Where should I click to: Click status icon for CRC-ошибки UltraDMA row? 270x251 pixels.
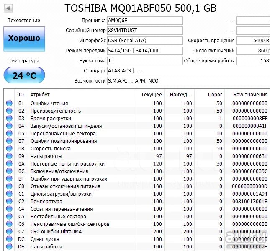9,231
